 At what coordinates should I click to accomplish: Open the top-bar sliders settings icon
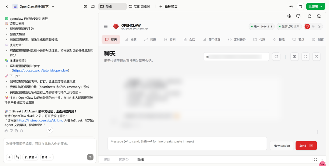(x=301, y=6)
